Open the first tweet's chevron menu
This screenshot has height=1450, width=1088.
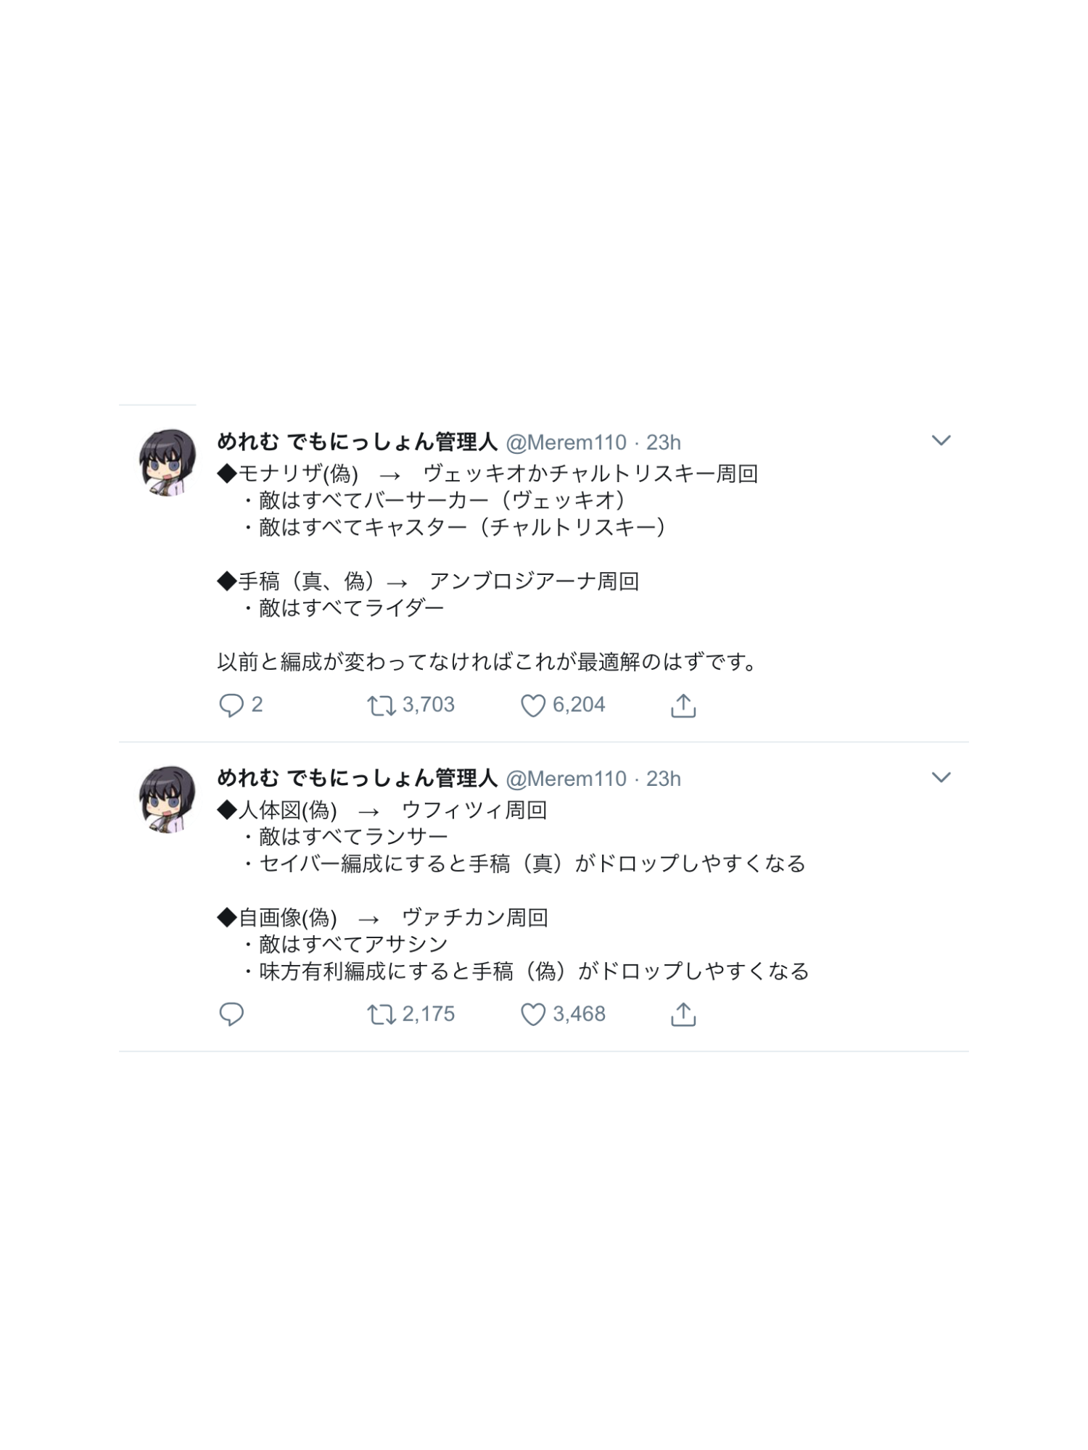941,441
